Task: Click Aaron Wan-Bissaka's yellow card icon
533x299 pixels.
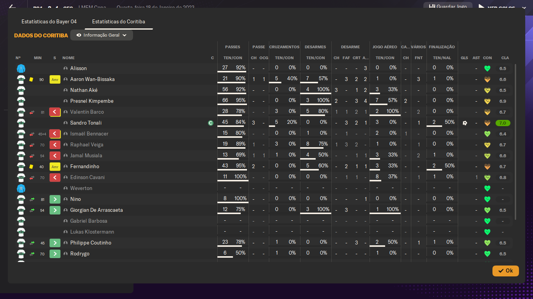Action: tap(31, 79)
